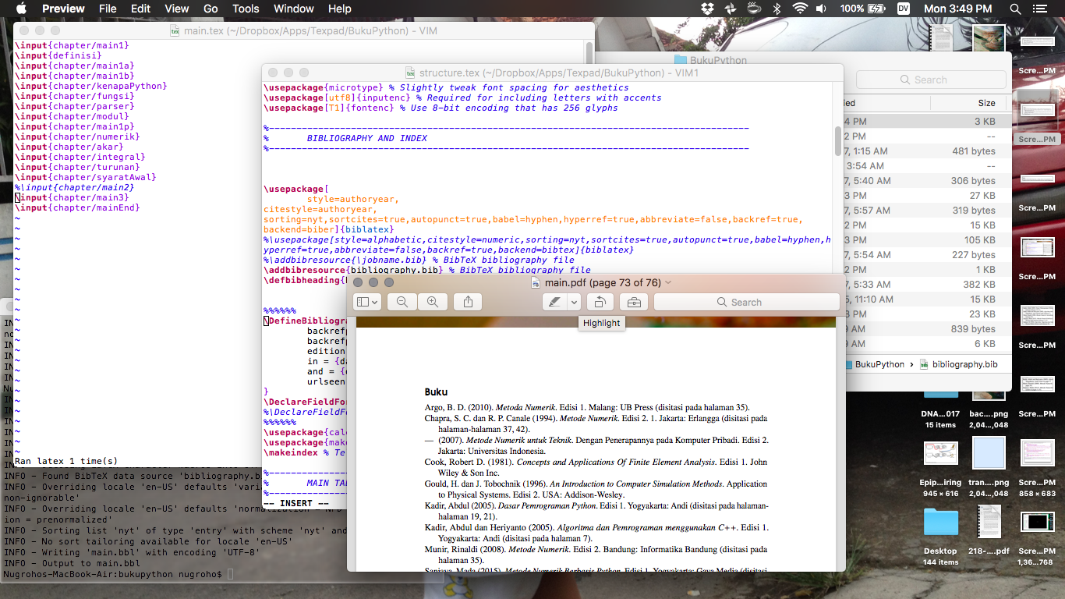Open main.pdf title dropdown chevron

click(x=668, y=282)
